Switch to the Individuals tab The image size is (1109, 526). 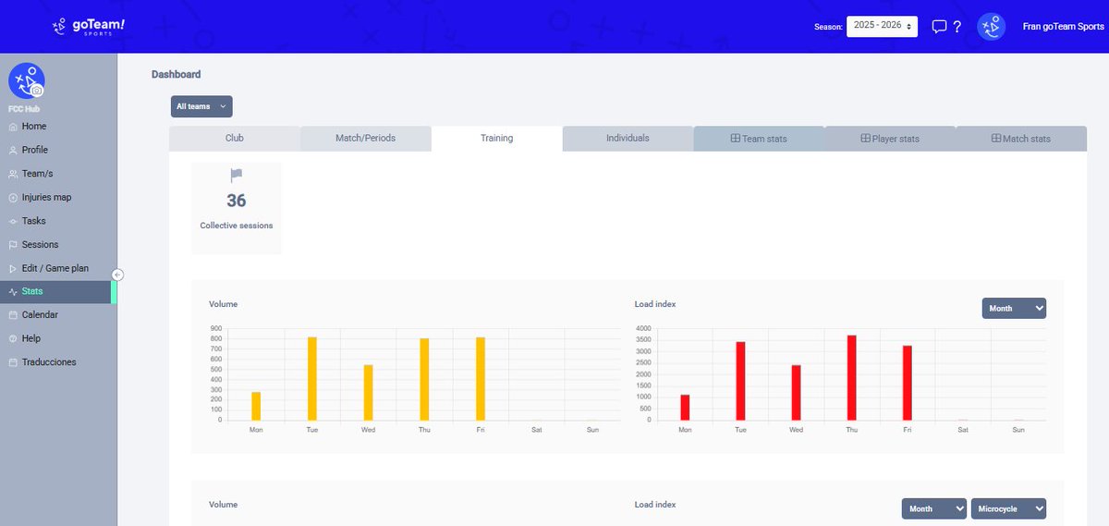tap(628, 139)
